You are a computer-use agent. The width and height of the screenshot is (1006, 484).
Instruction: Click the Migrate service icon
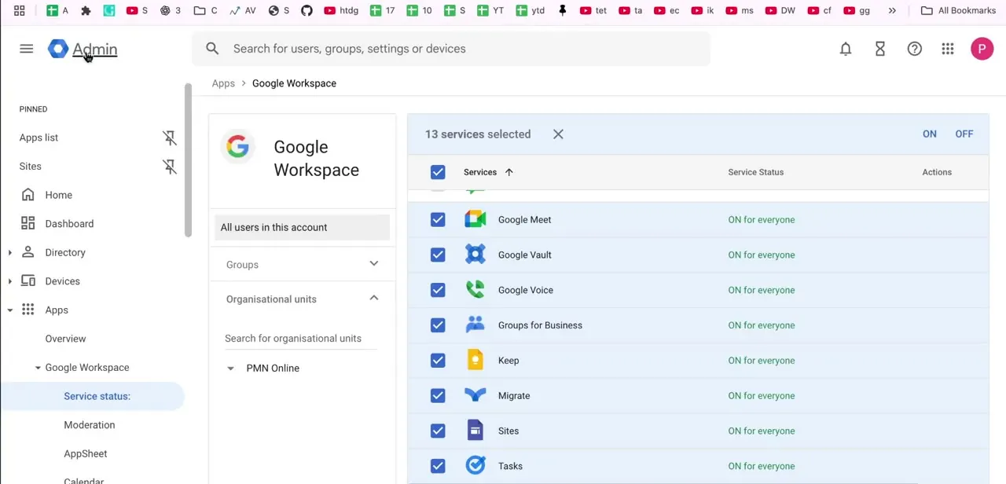tap(475, 395)
